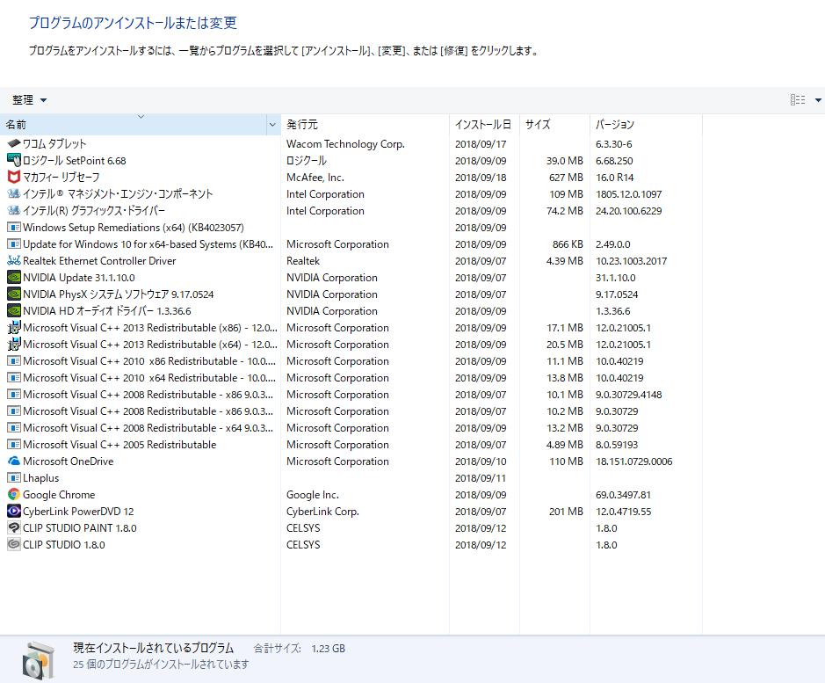825x683 pixels.
Task: Select the Lhaplus program entry
Action: pyautogui.click(x=41, y=478)
